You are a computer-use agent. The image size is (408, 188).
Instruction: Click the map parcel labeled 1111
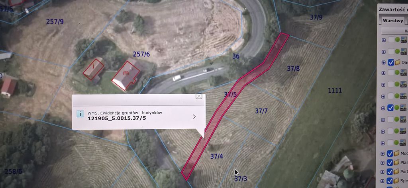pos(335,91)
